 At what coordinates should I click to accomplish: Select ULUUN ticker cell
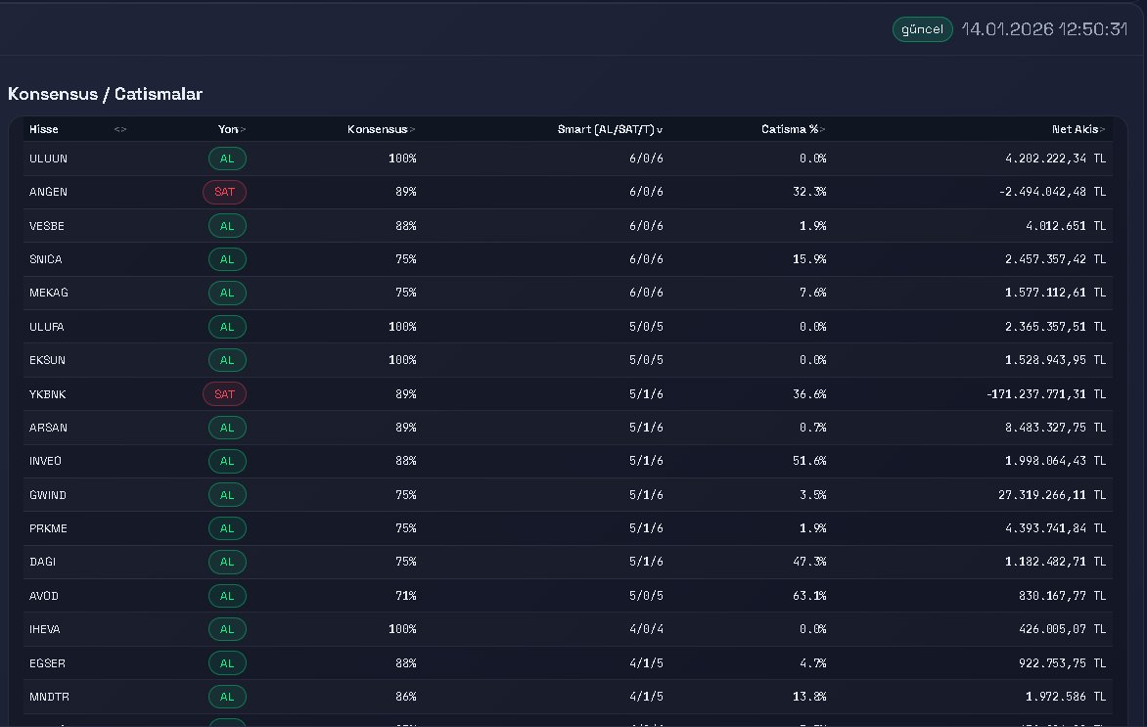(x=48, y=159)
